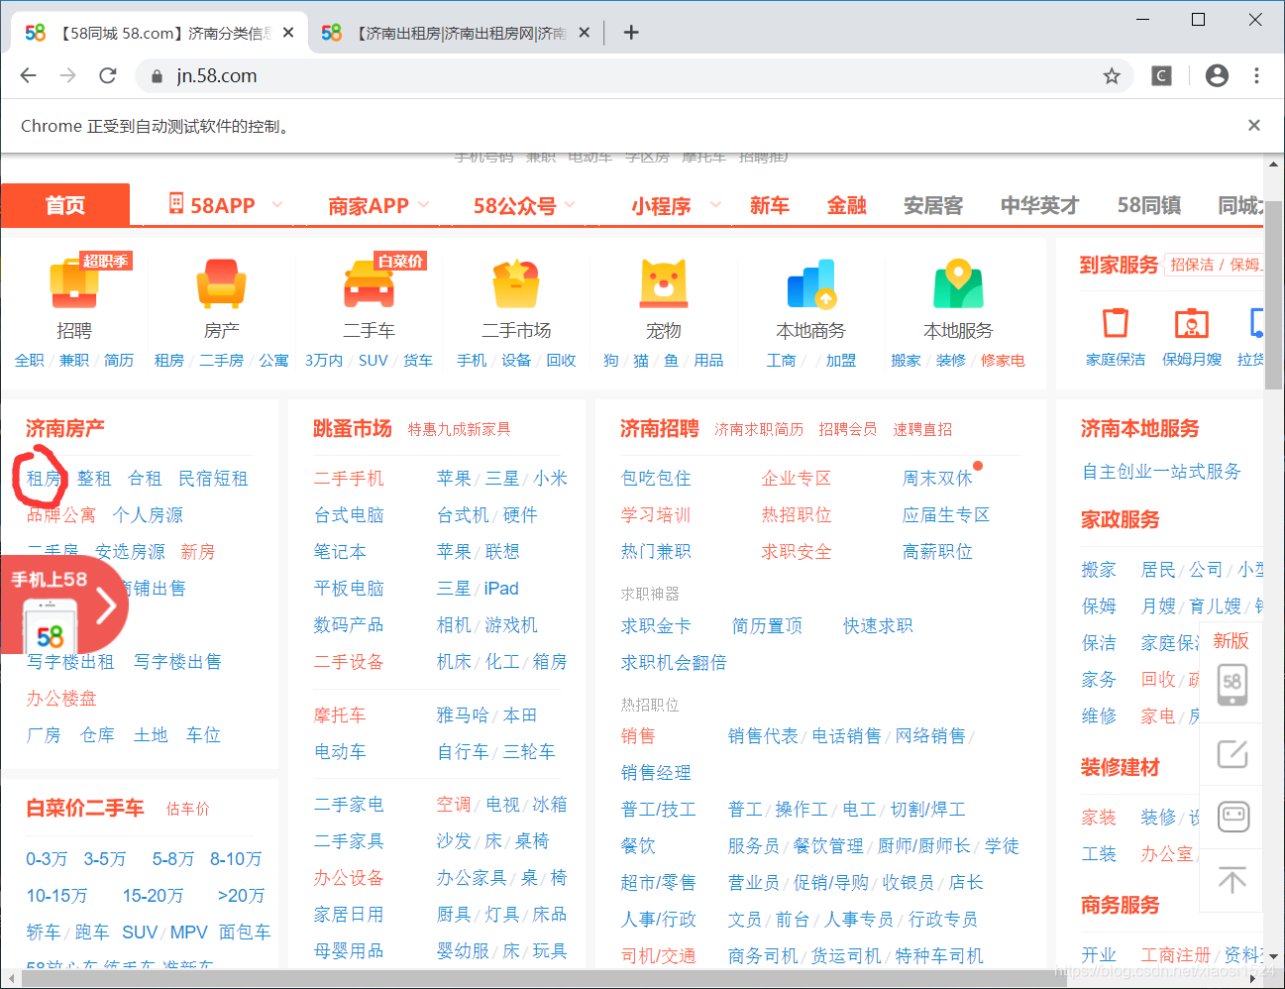Open the 新车 navigation item
Image resolution: width=1285 pixels, height=989 pixels.
(x=770, y=205)
